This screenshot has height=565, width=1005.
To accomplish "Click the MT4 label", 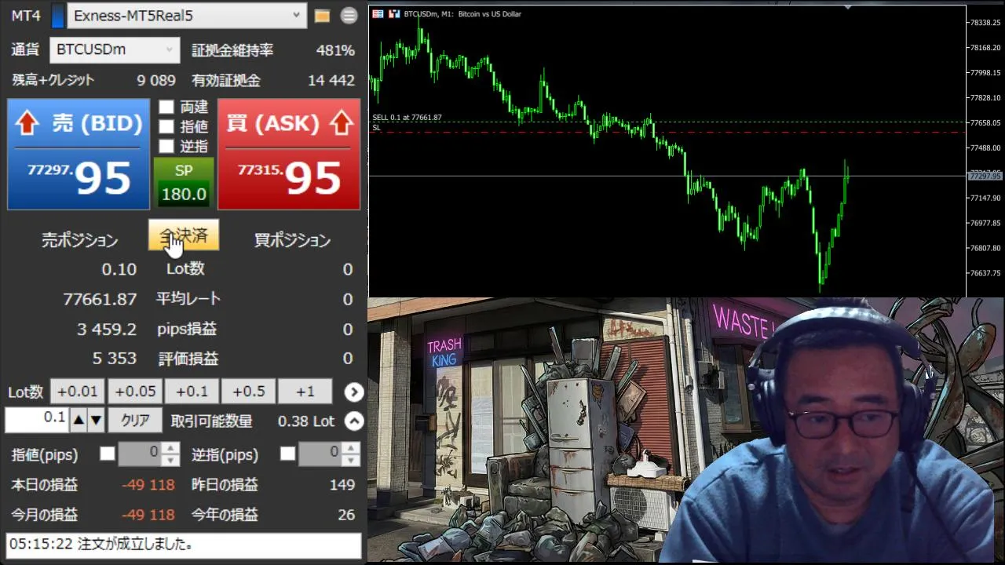I will (26, 16).
